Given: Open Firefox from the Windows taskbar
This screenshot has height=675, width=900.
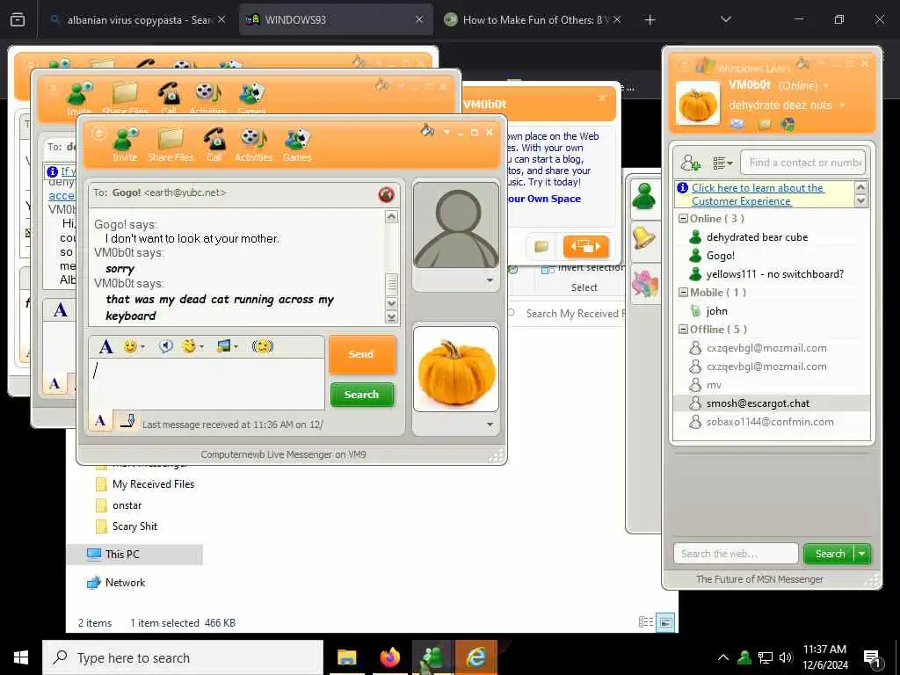Looking at the screenshot, I should tap(389, 657).
